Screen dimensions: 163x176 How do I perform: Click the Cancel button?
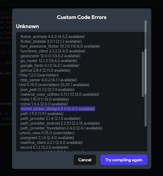[85, 160]
